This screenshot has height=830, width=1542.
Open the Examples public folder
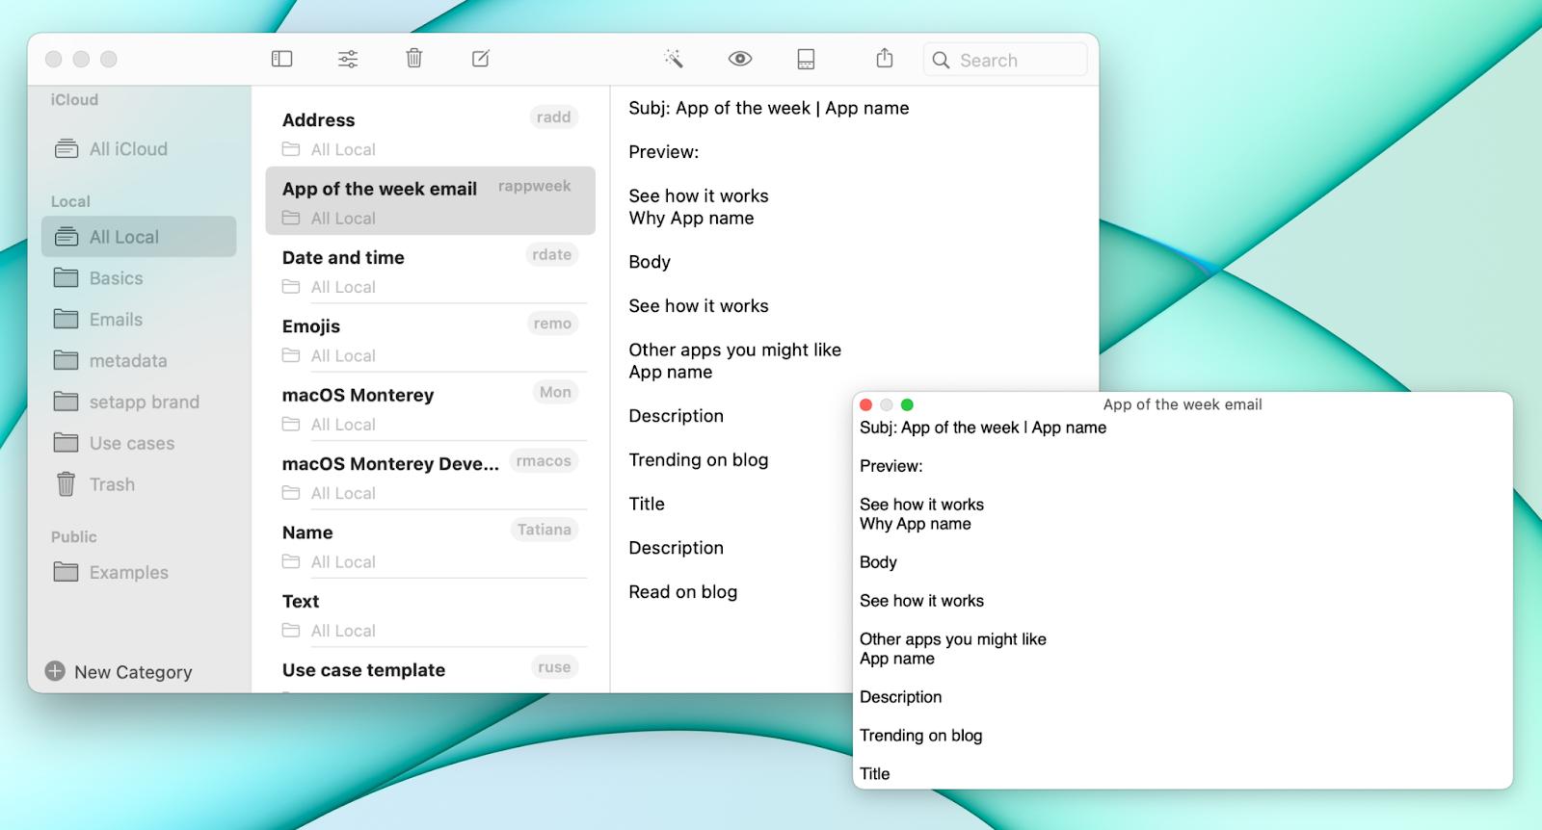(139, 573)
